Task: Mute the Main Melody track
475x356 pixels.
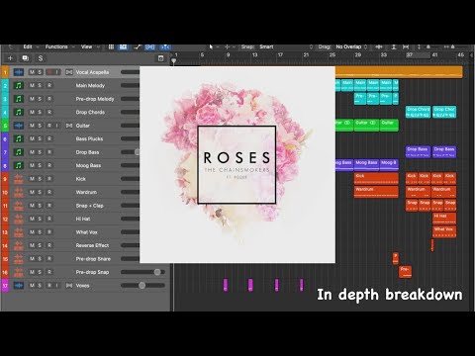Action: 32,85
